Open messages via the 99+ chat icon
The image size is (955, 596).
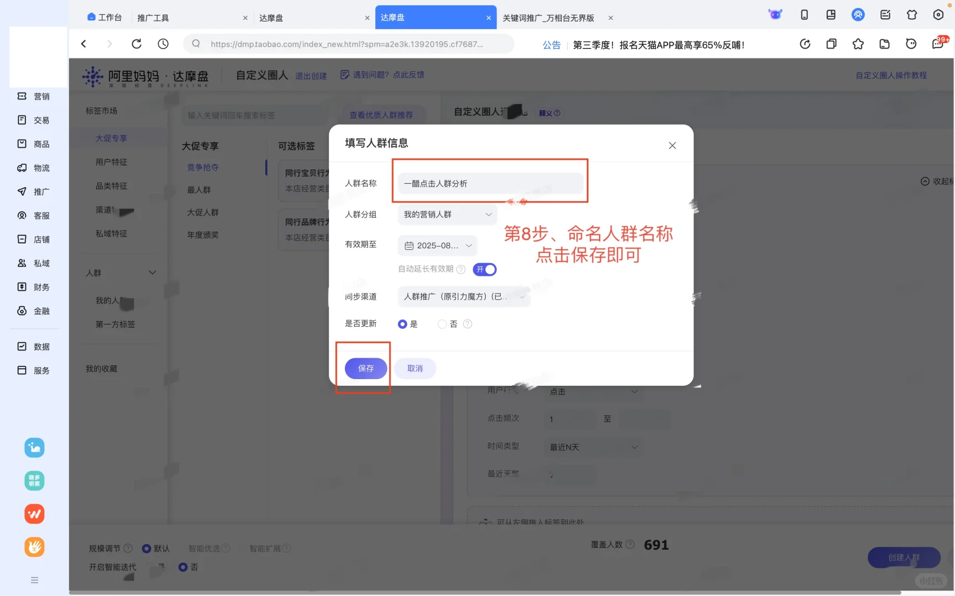937,44
